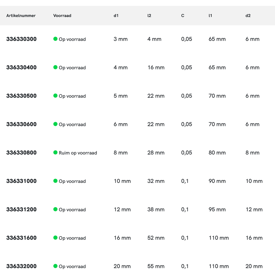Select article 336331600
The image size is (275, 275).
coord(21,238)
